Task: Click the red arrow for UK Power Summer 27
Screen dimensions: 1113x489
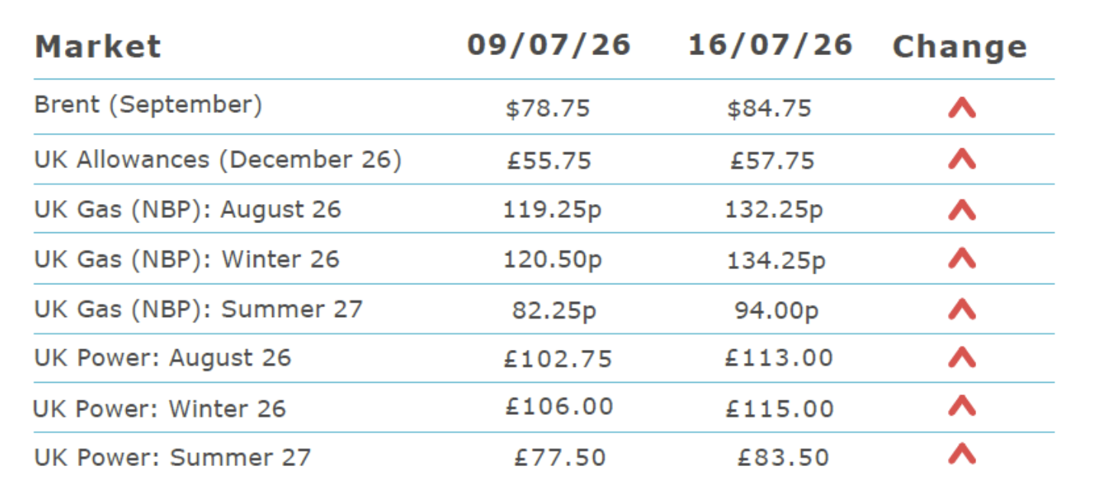Action: tap(962, 455)
